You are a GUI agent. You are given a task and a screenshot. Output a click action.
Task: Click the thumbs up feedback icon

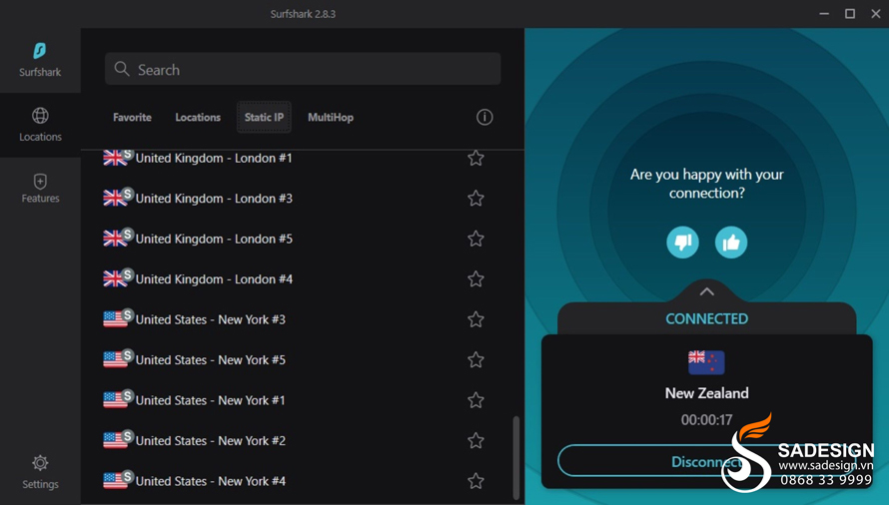click(731, 243)
